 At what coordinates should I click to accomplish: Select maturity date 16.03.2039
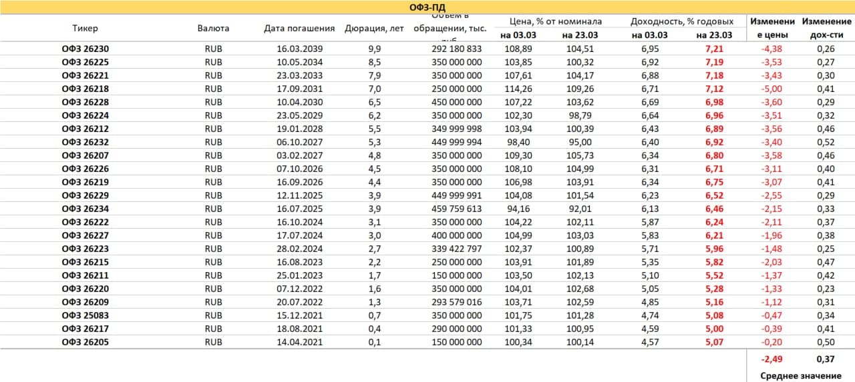pyautogui.click(x=299, y=49)
